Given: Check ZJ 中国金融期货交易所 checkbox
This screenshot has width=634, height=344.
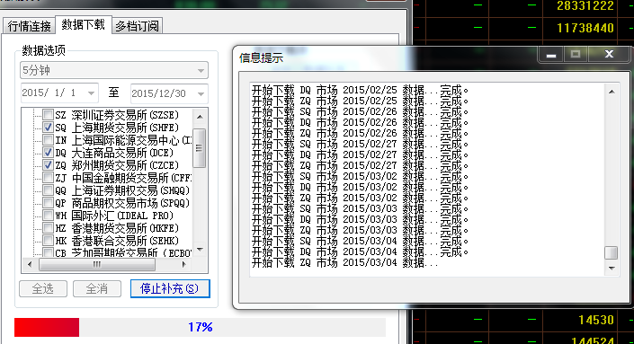Looking at the screenshot, I should click(x=49, y=178).
